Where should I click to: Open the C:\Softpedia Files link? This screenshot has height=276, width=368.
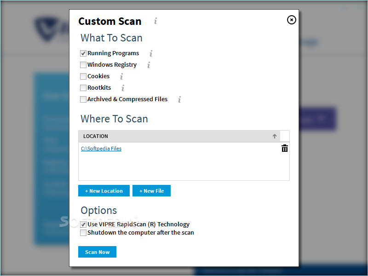101,149
